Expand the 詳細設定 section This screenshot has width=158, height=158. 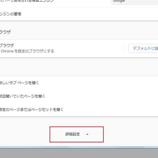coord(76,134)
